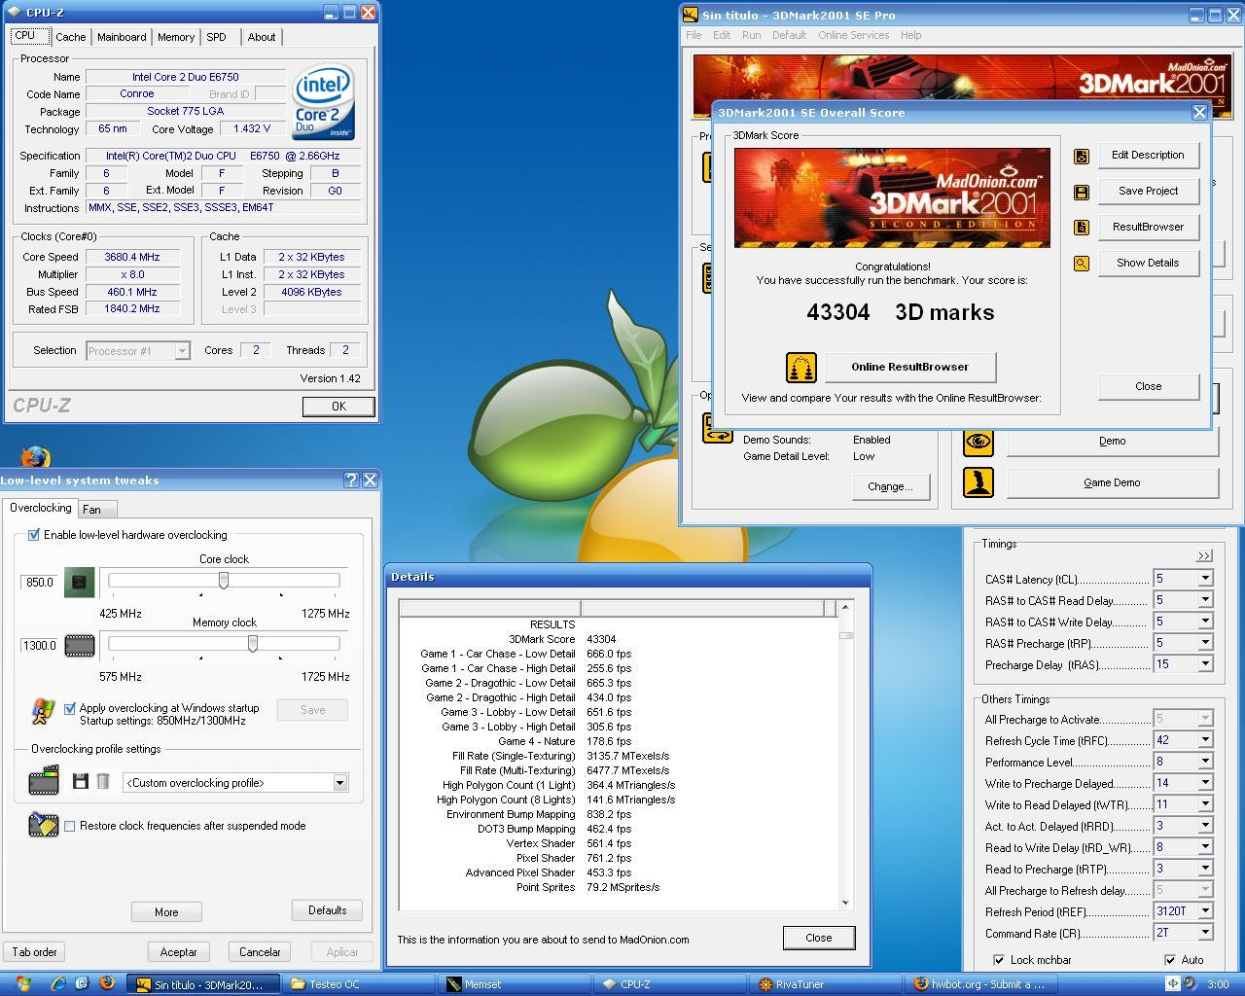1245x996 pixels.
Task: Click Change... button in 3DMark options
Action: point(890,486)
